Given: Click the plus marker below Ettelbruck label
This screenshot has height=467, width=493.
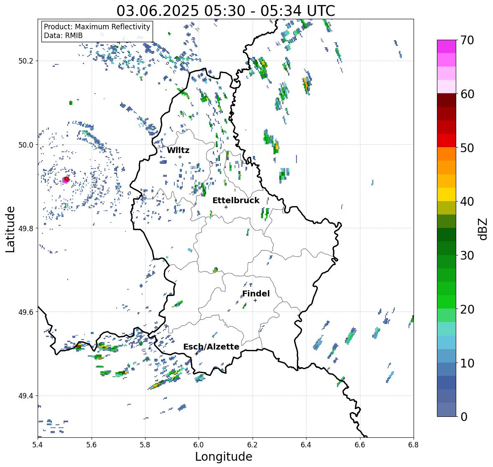Looking at the screenshot, I should tap(226, 207).
